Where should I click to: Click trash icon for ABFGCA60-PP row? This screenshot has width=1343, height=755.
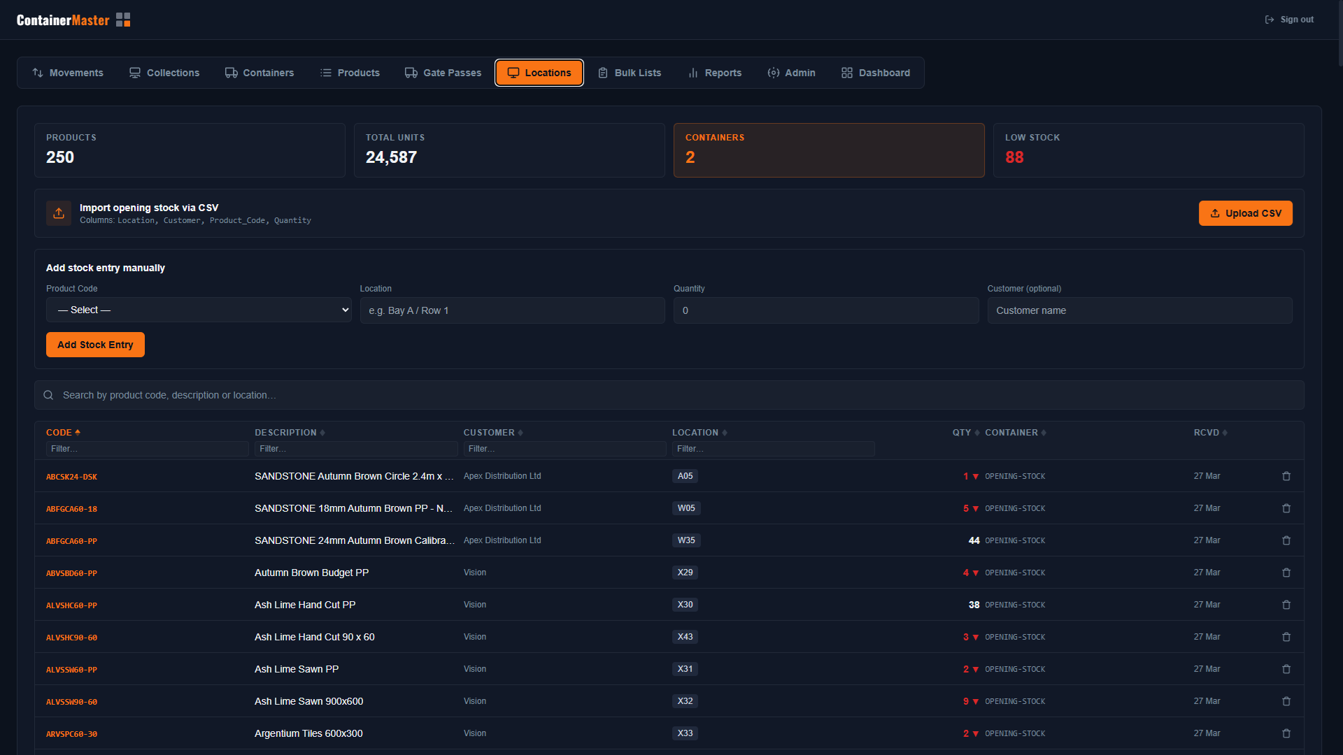click(x=1286, y=540)
